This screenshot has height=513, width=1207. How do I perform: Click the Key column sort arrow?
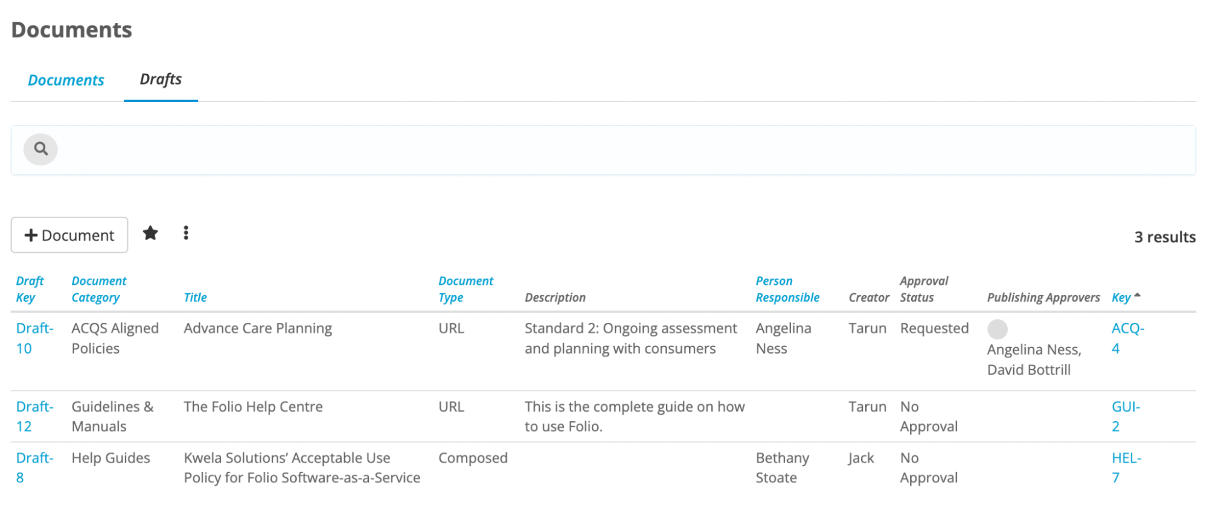1138,295
